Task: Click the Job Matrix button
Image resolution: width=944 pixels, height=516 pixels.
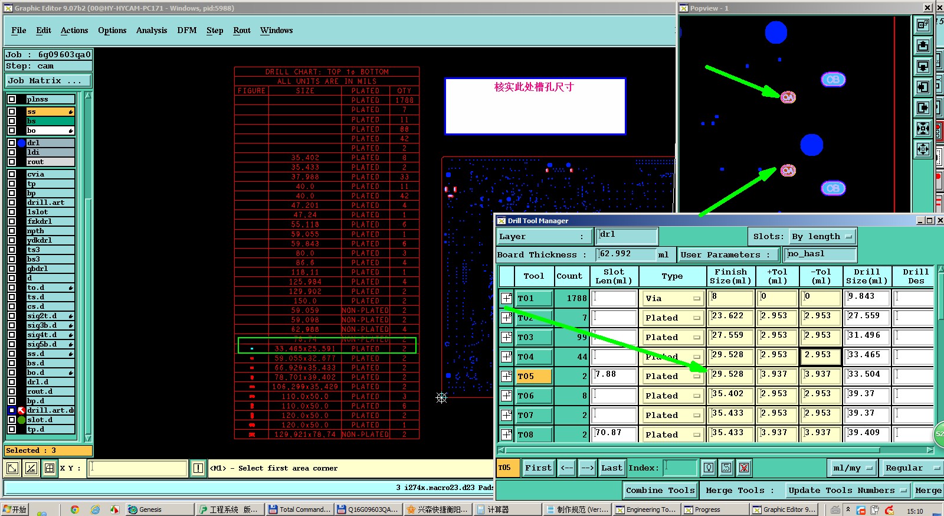Action: point(48,80)
